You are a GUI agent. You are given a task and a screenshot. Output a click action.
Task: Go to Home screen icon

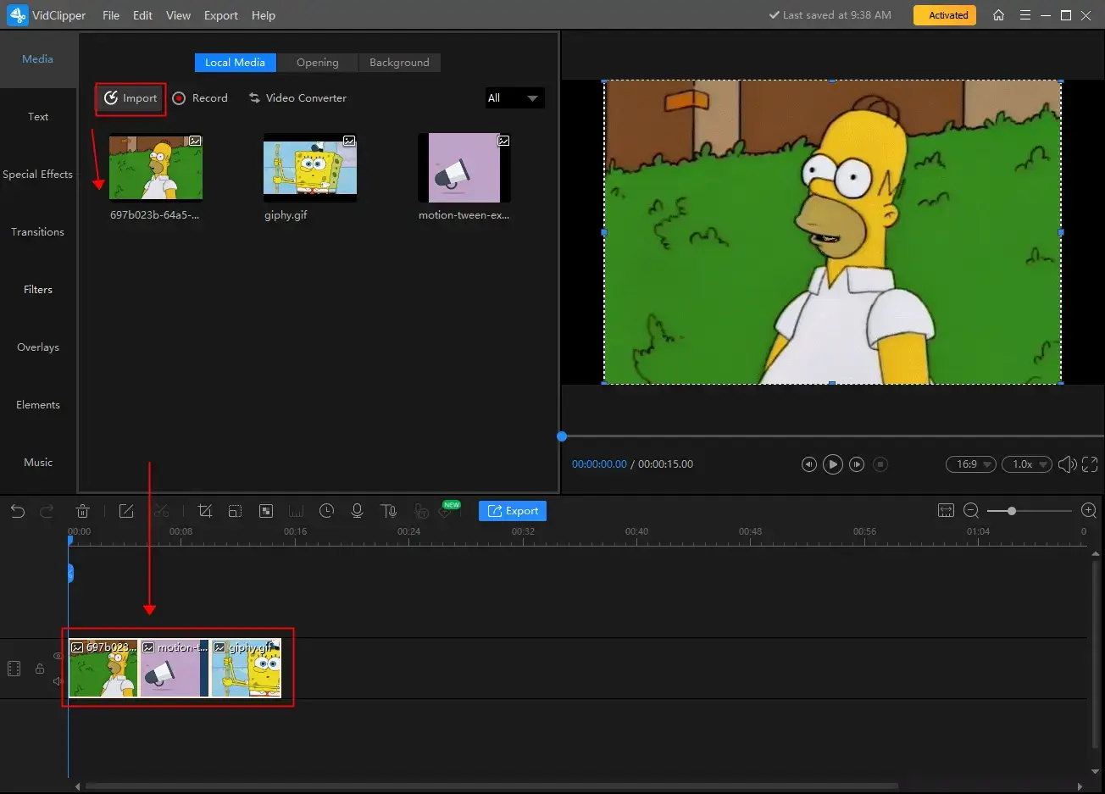998,15
